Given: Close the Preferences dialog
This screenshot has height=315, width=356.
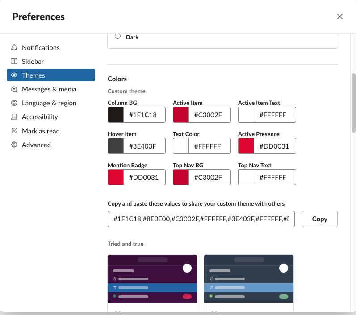Looking at the screenshot, I should click(x=339, y=17).
